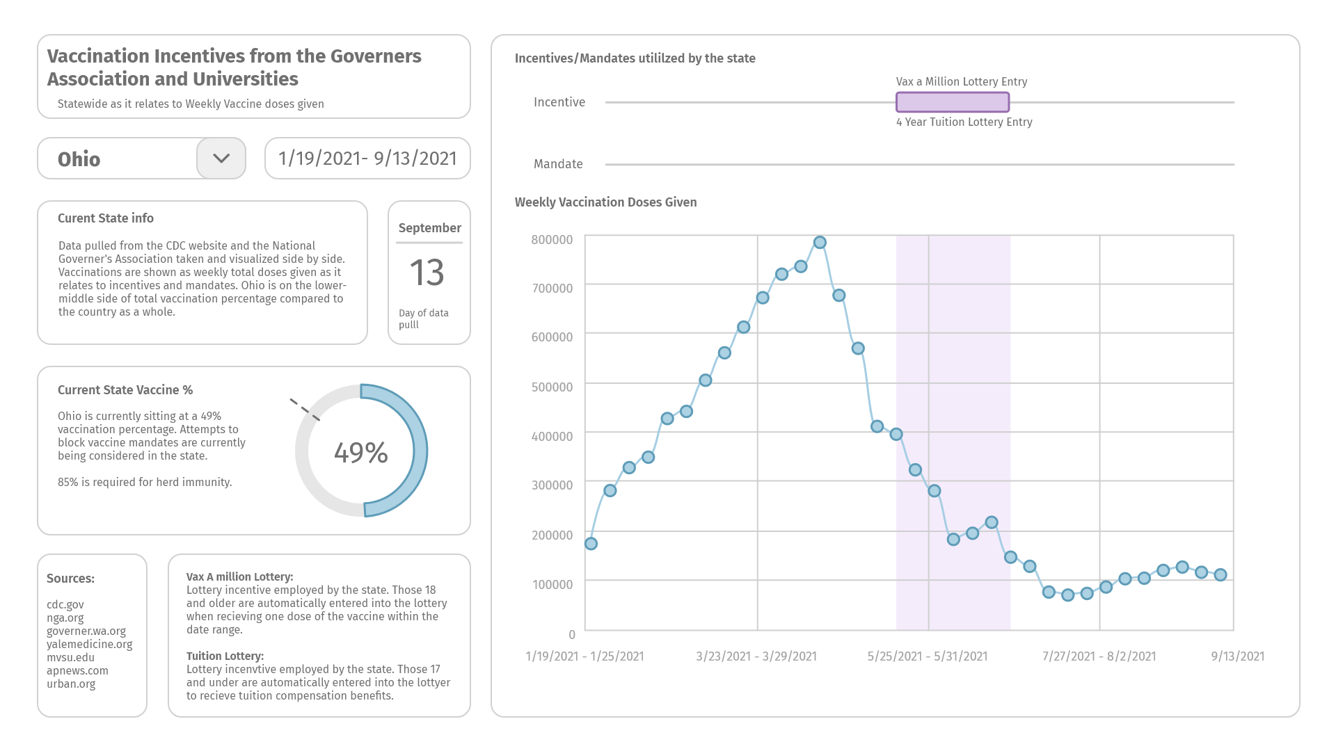Click the Mandate timeline track

[920, 165]
